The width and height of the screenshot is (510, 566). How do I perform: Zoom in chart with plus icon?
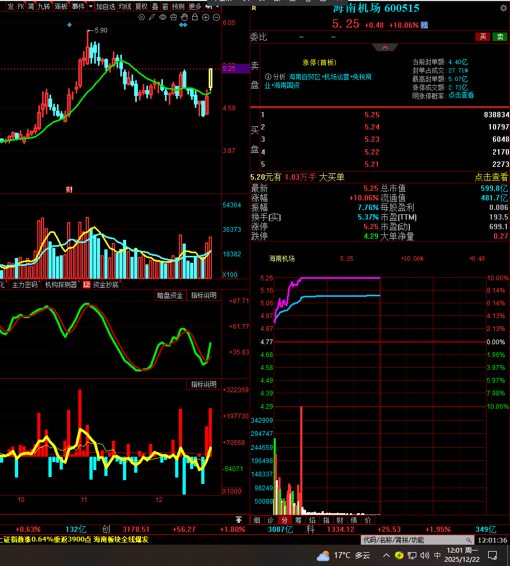pos(205,18)
